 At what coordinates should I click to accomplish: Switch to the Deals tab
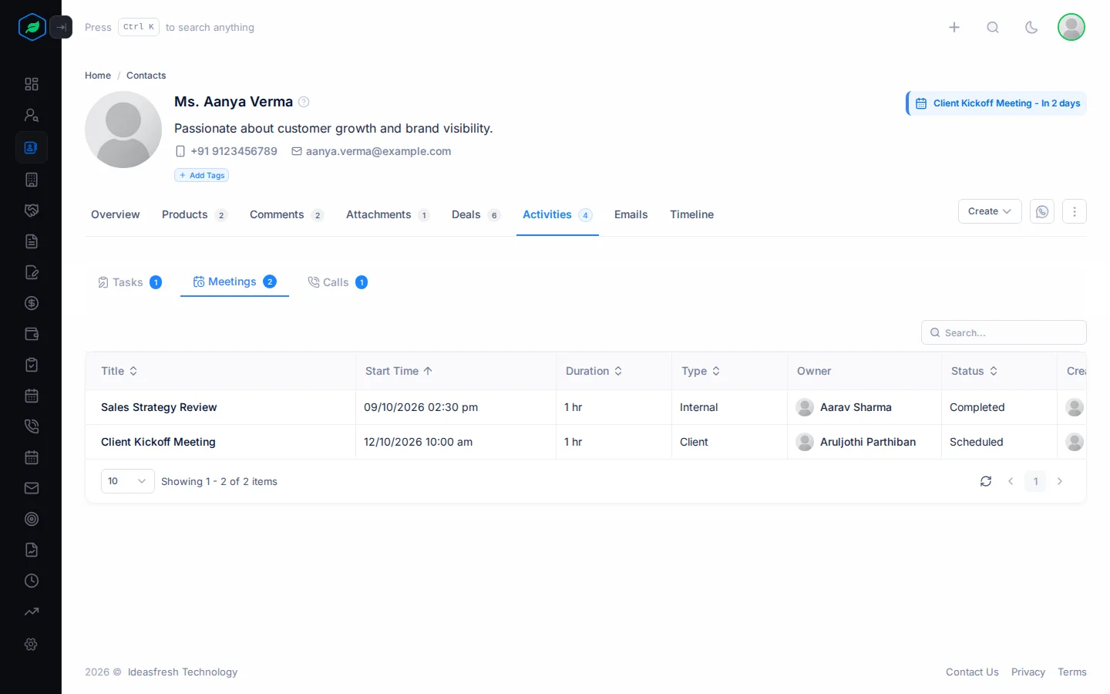(x=476, y=214)
